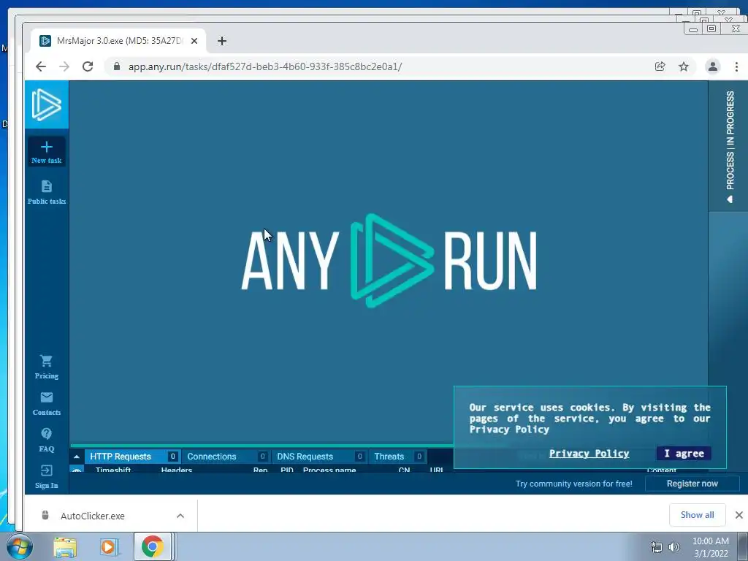
Task: Open File Explorer from the taskbar
Action: tap(65, 546)
